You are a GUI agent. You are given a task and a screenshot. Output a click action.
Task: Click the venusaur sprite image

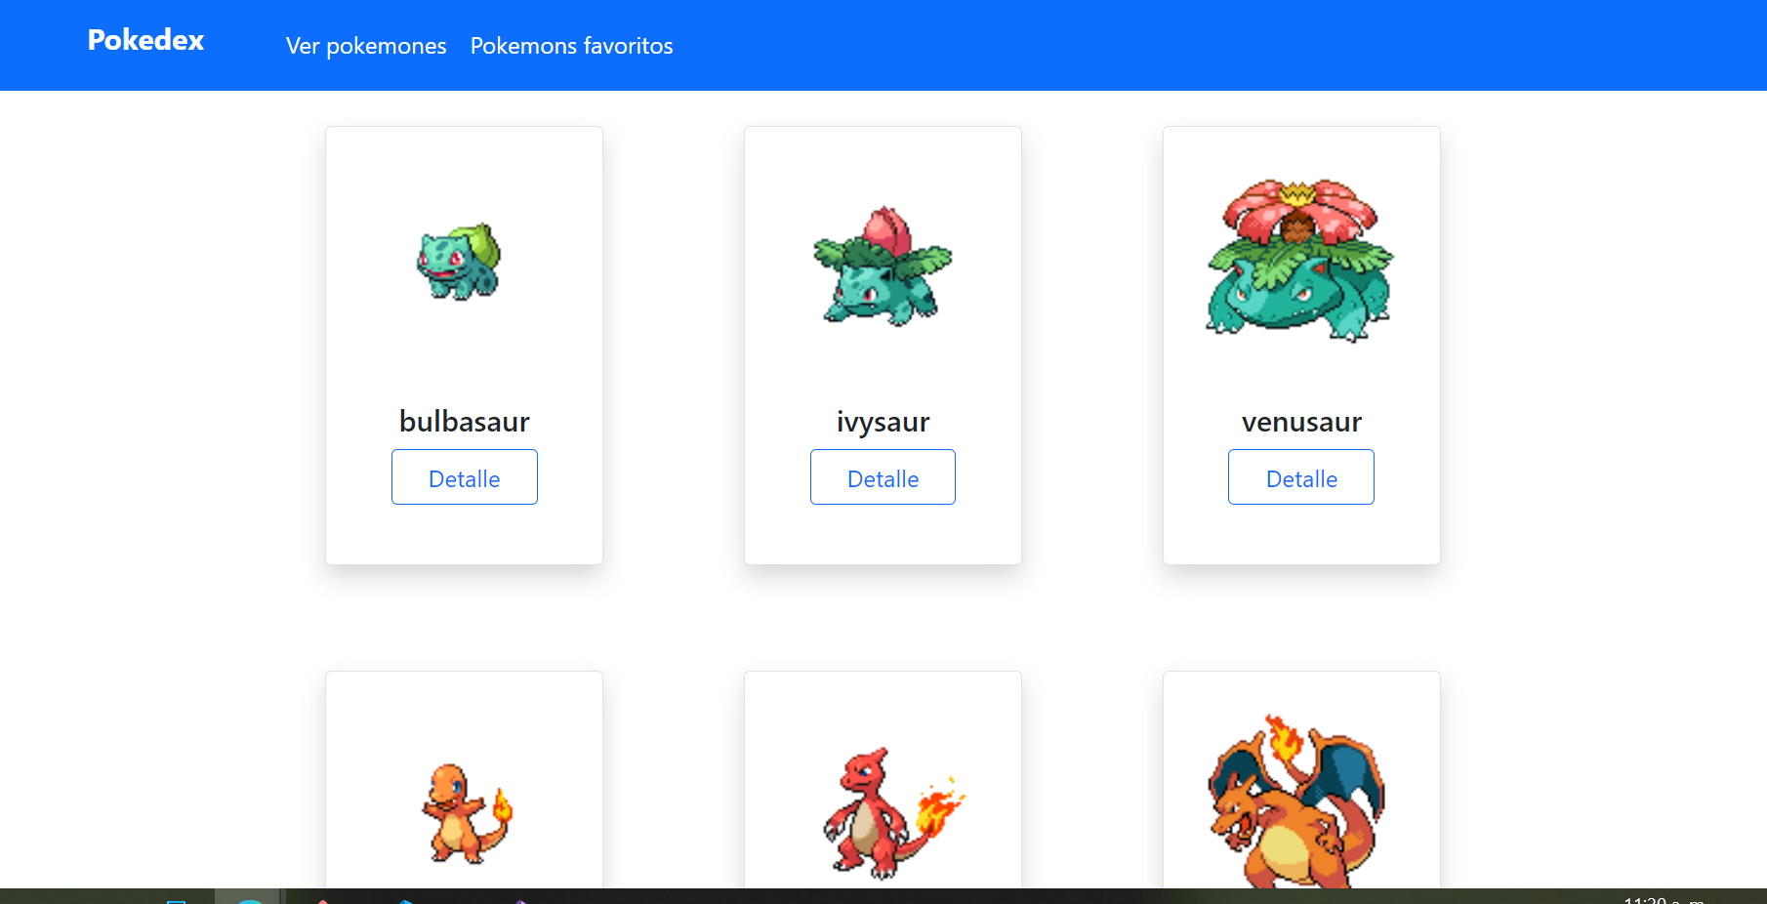coord(1298,259)
